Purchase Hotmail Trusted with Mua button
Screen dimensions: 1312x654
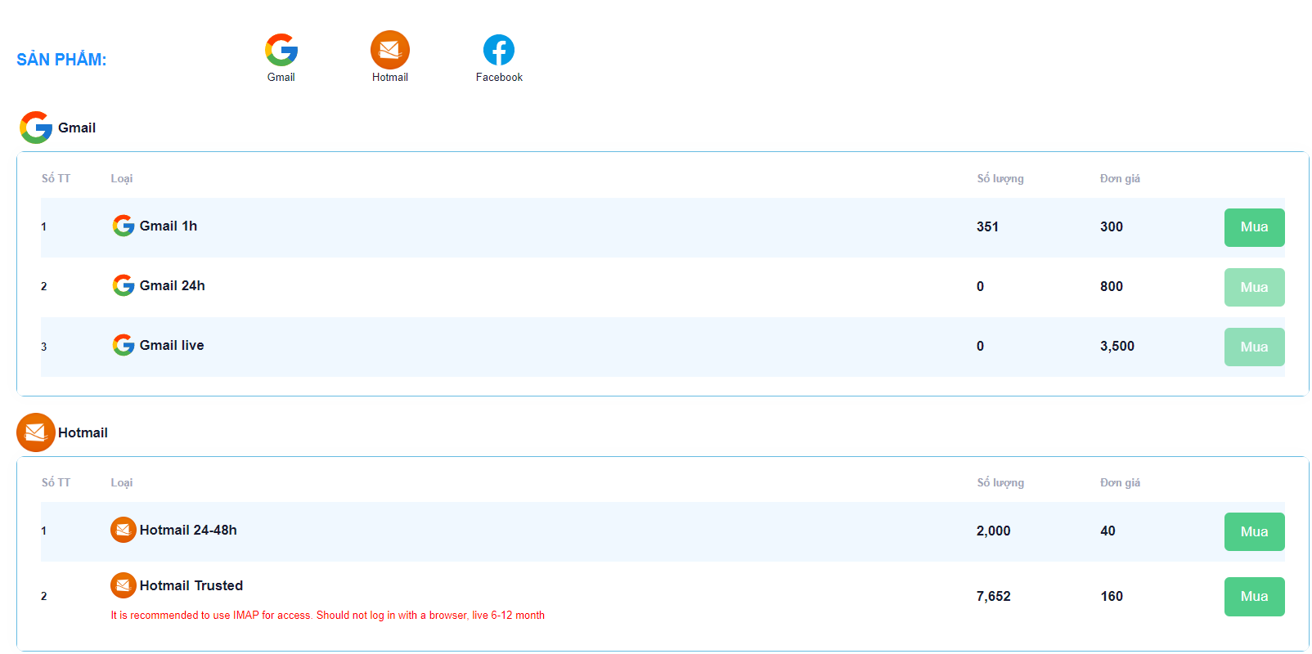click(x=1254, y=597)
